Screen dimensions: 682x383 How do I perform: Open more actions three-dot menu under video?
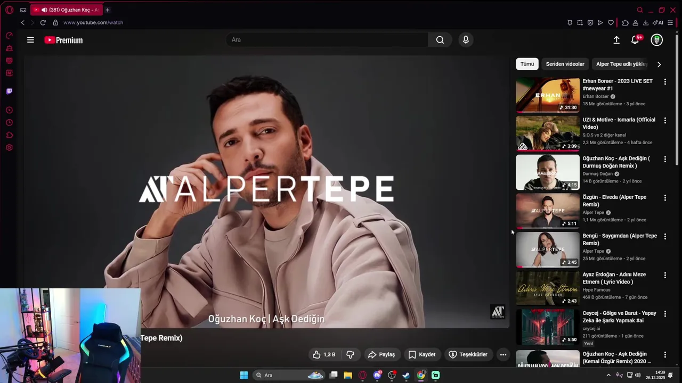pyautogui.click(x=503, y=354)
